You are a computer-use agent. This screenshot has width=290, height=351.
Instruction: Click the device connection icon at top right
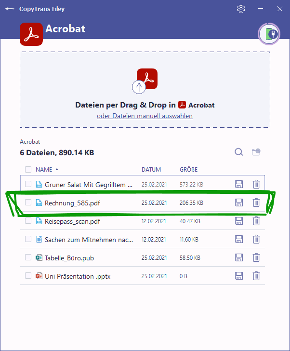pyautogui.click(x=269, y=34)
